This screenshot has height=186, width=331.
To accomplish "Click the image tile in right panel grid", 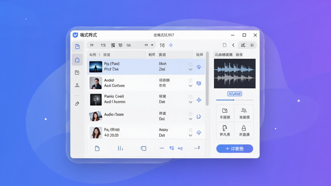I will coord(225,113).
